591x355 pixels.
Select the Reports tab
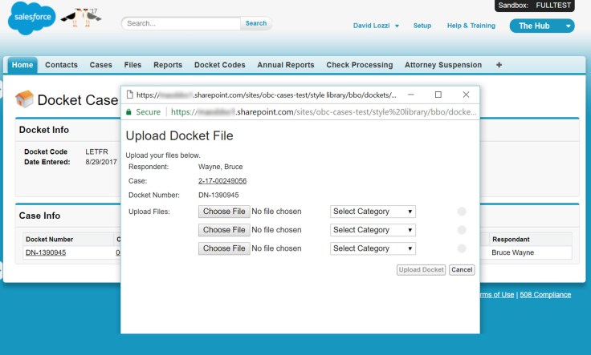(168, 65)
